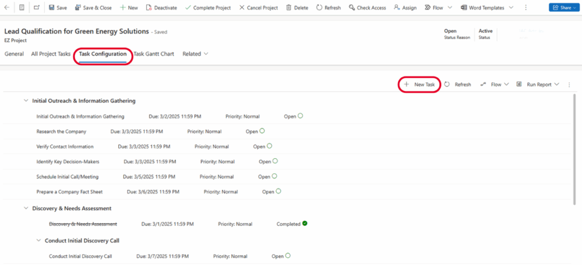Open the All Project Tasks tab

click(x=51, y=54)
